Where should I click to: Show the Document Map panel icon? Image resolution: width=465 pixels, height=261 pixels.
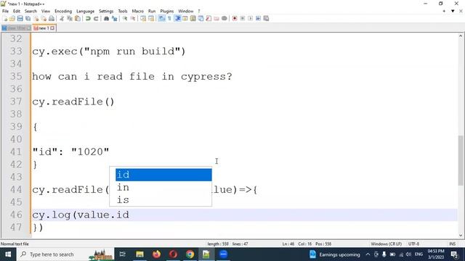(193, 18)
